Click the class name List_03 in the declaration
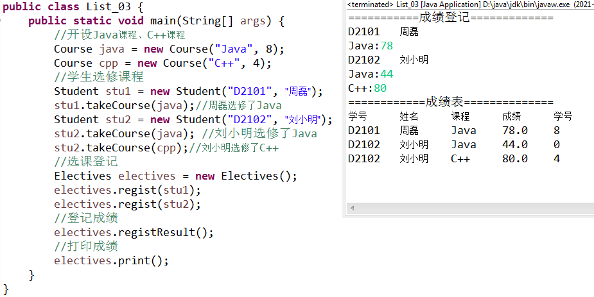Viewport: 594px width, 297px height. pos(109,7)
